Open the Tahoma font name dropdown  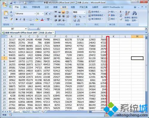pyautogui.click(x=35, y=14)
